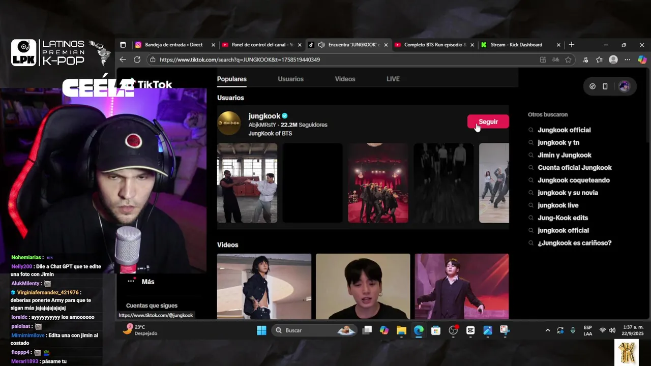The height and width of the screenshot is (366, 651).
Task: Select the Usuarios search tab
Action: 290,79
